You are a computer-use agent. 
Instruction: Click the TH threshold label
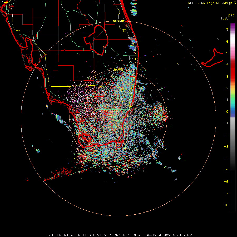(x=226, y=205)
